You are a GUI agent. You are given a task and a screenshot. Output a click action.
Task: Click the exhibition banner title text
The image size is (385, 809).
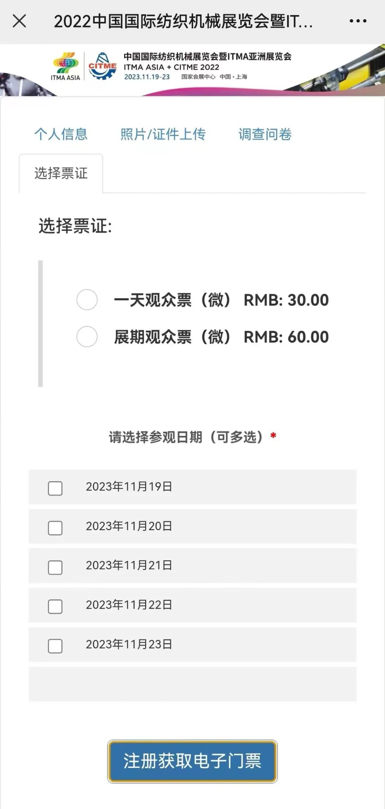click(207, 57)
